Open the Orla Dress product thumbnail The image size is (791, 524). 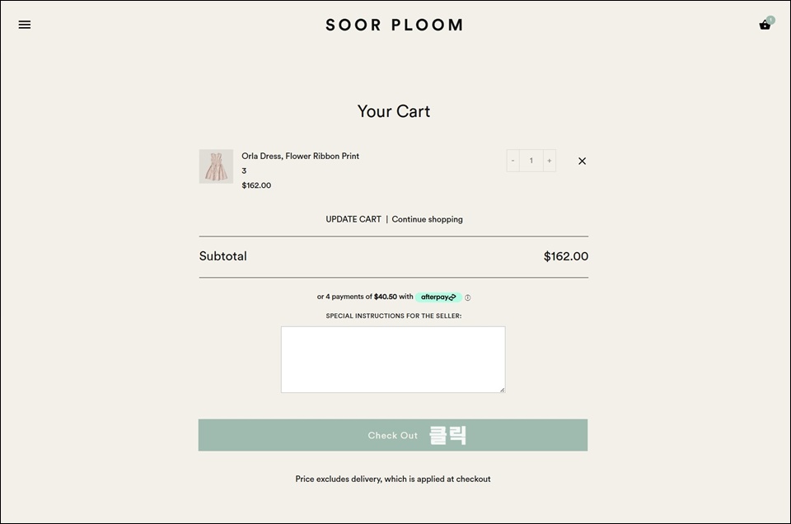point(216,166)
